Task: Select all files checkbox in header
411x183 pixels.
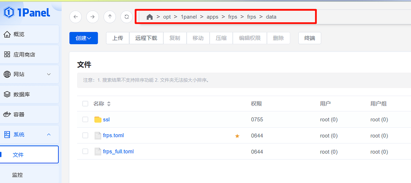Action: (x=85, y=104)
